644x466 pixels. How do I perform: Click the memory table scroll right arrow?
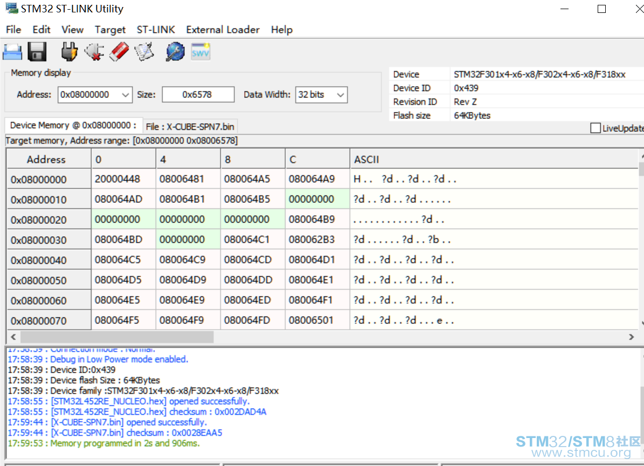click(631, 337)
